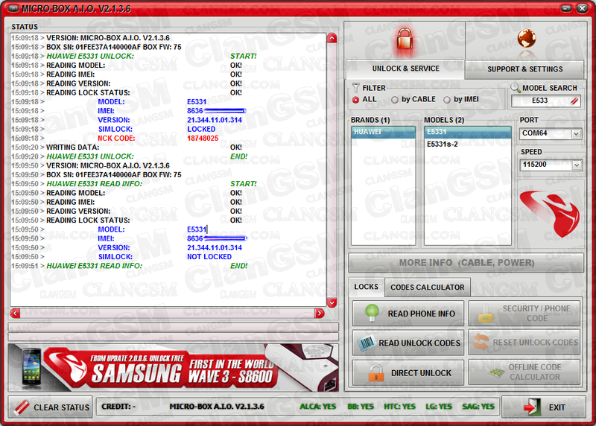Clear model search with eraser icon

click(574, 101)
